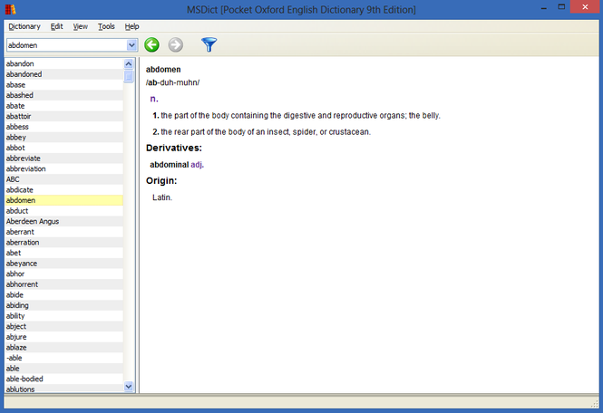
Task: Select 'ablutions' in the word list
Action: pos(63,389)
